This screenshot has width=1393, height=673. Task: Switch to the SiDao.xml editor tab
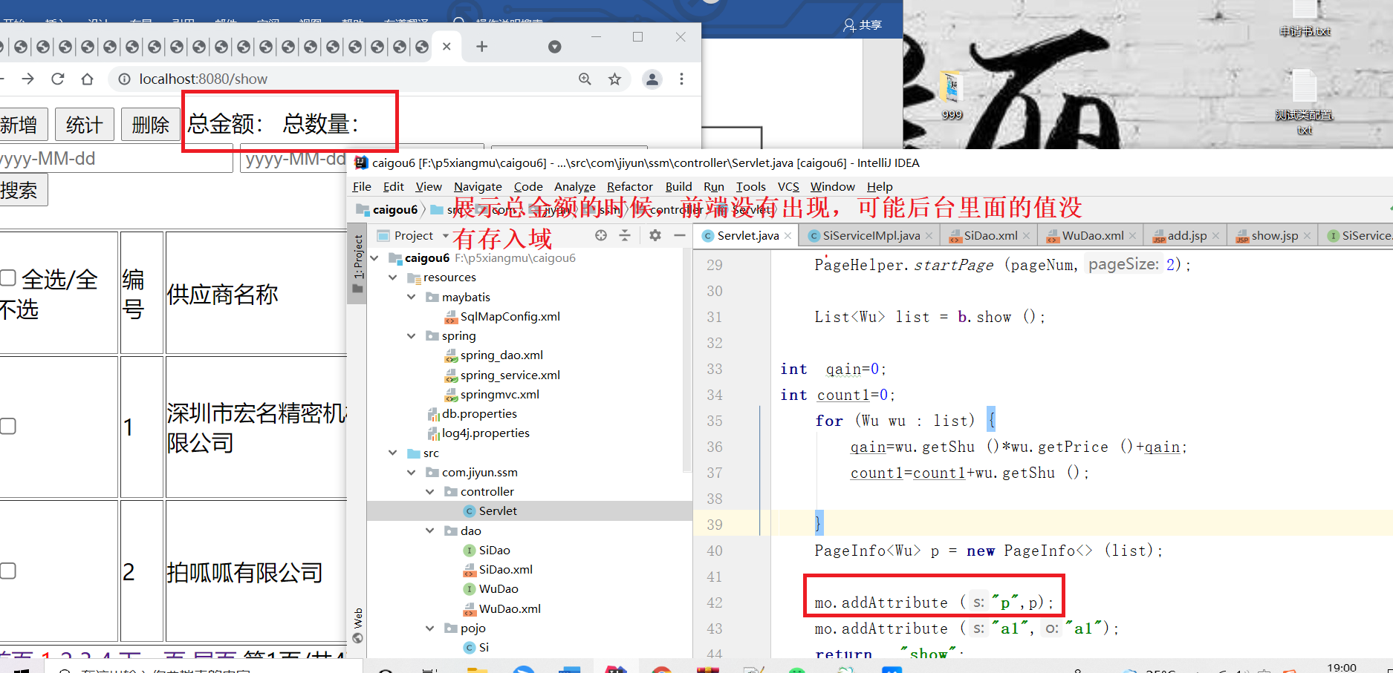[x=990, y=235]
